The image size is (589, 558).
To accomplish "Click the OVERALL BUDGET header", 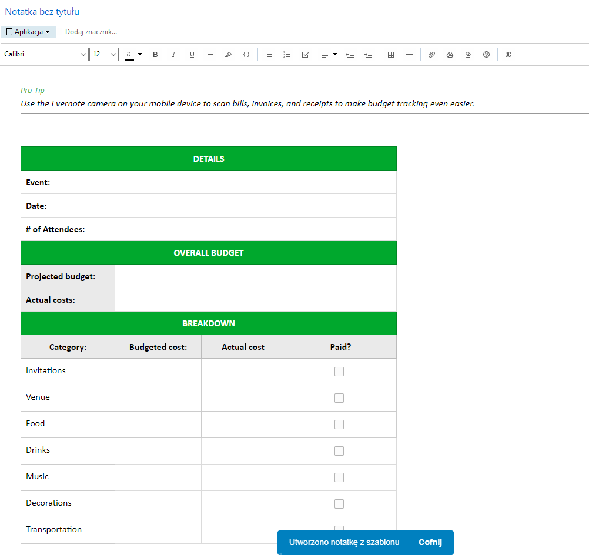I will point(209,253).
